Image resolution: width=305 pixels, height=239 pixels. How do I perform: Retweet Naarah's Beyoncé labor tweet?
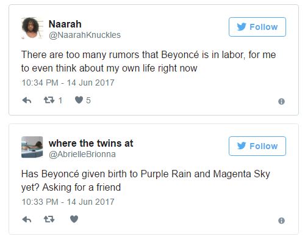pyautogui.click(x=49, y=100)
